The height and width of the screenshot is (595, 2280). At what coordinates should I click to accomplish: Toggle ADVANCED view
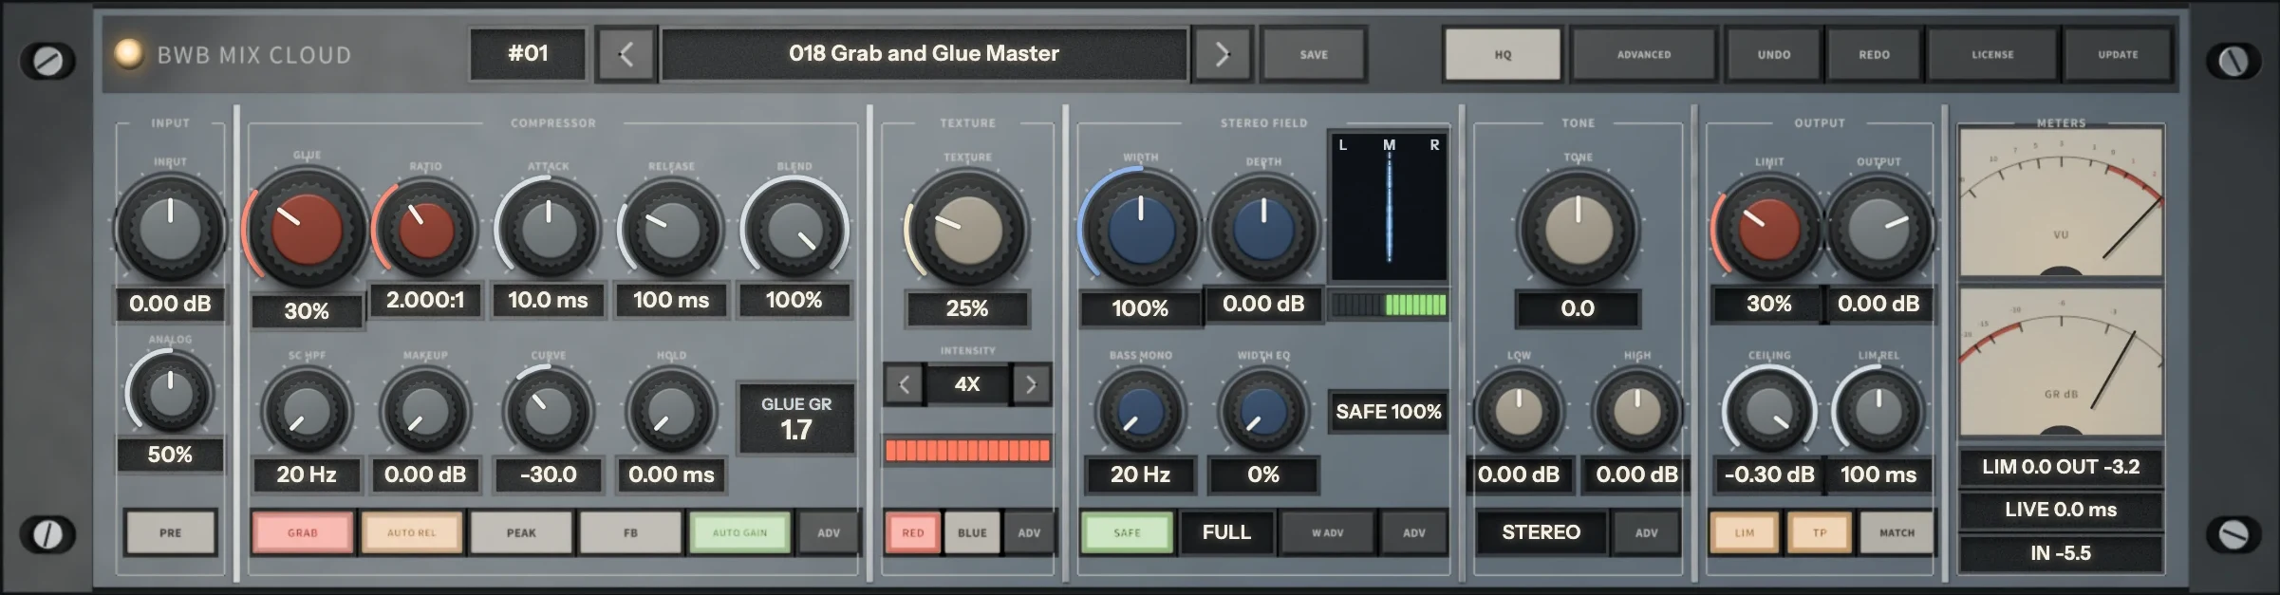click(1644, 54)
